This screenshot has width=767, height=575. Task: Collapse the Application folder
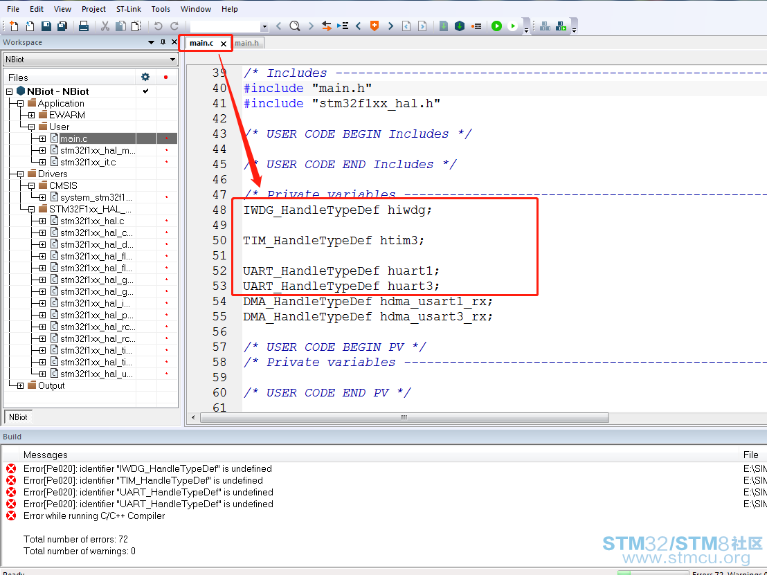click(x=21, y=104)
